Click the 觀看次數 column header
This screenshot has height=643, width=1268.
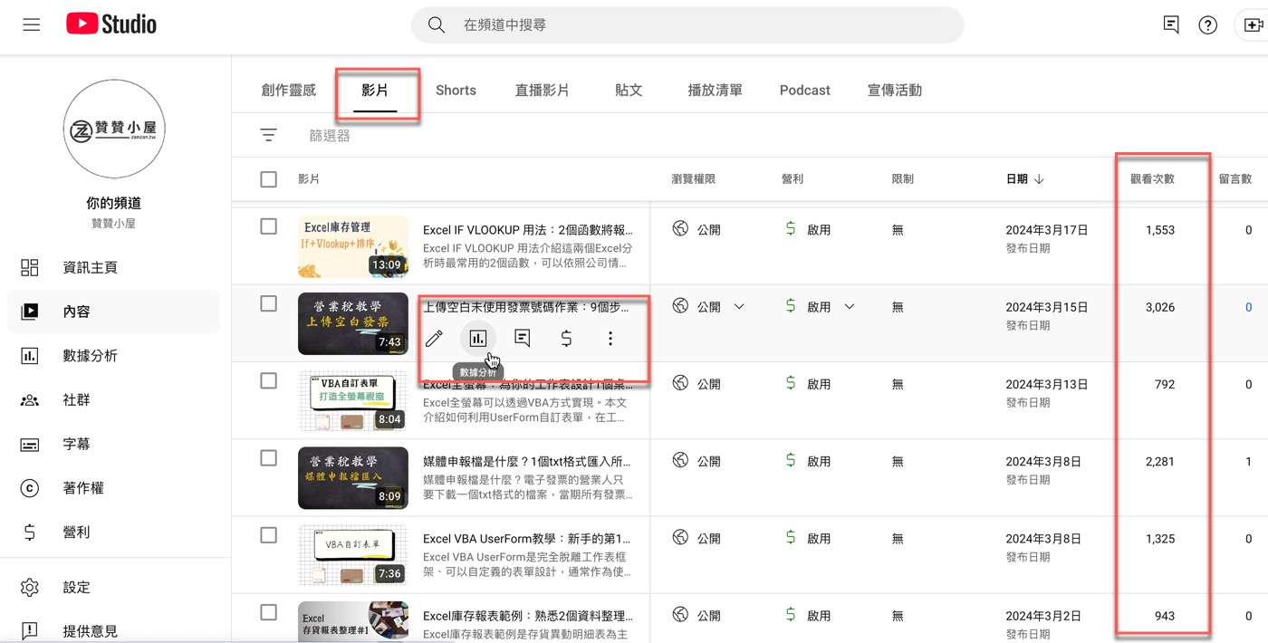[1152, 179]
